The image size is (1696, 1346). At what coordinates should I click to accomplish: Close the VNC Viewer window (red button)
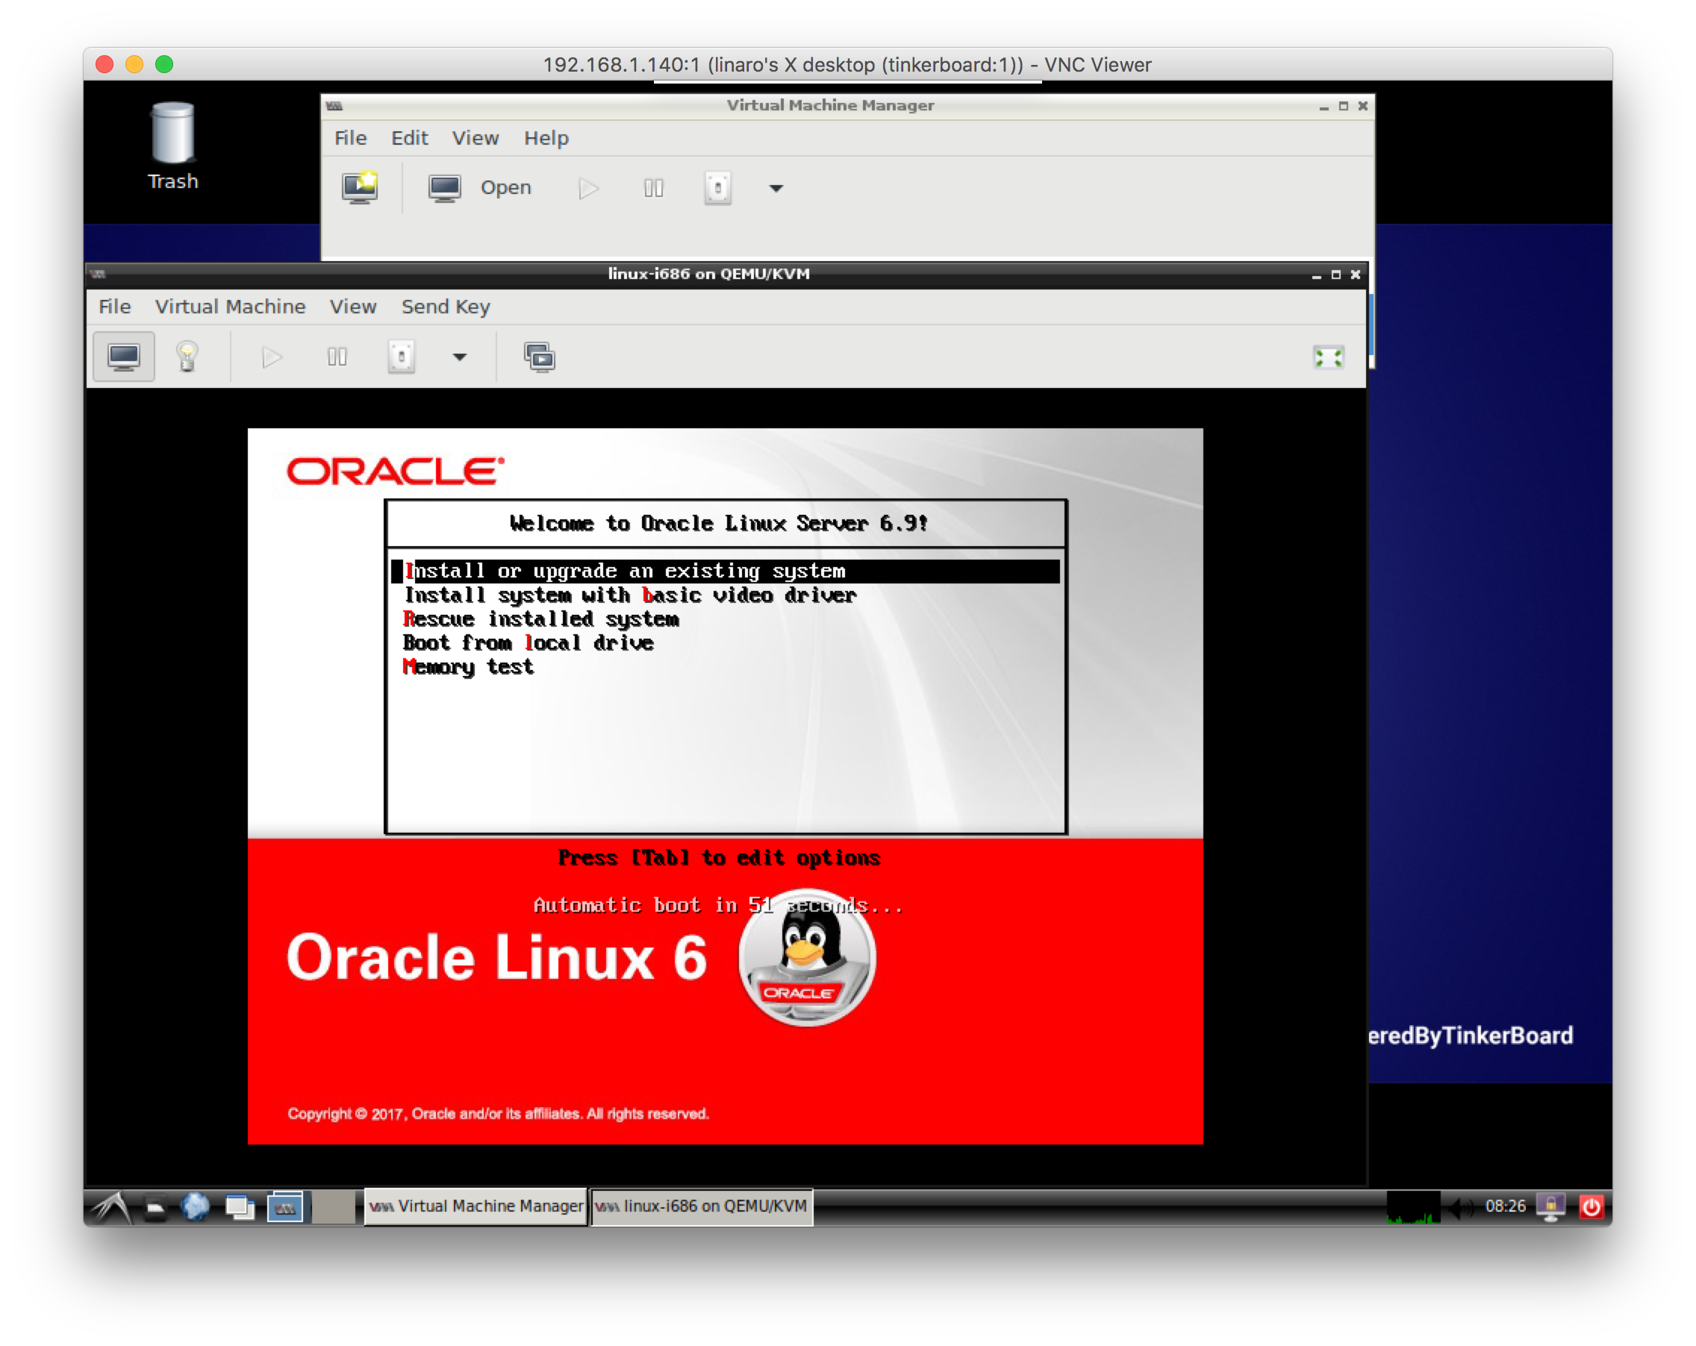(105, 64)
